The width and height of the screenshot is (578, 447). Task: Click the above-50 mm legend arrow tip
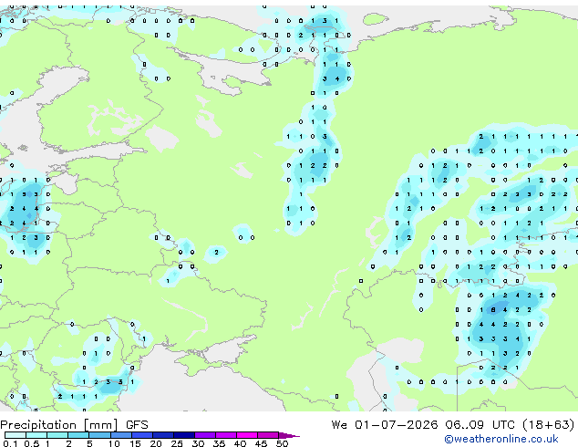click(289, 435)
